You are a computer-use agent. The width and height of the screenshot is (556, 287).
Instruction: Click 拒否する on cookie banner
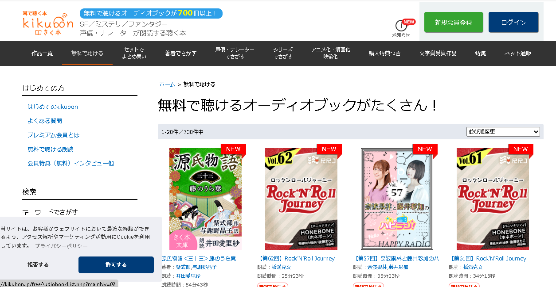38,265
